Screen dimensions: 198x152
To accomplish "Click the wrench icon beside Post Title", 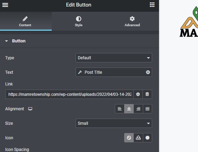I will point(80,72).
